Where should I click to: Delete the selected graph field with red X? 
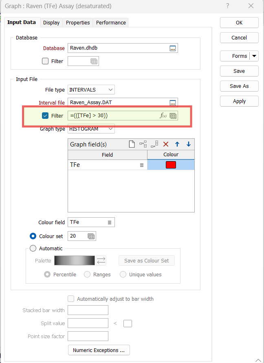tap(166, 144)
